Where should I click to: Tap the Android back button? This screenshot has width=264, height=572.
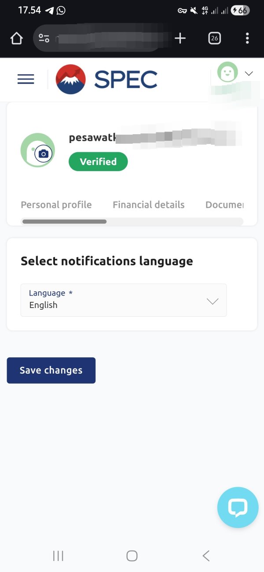[x=206, y=556]
